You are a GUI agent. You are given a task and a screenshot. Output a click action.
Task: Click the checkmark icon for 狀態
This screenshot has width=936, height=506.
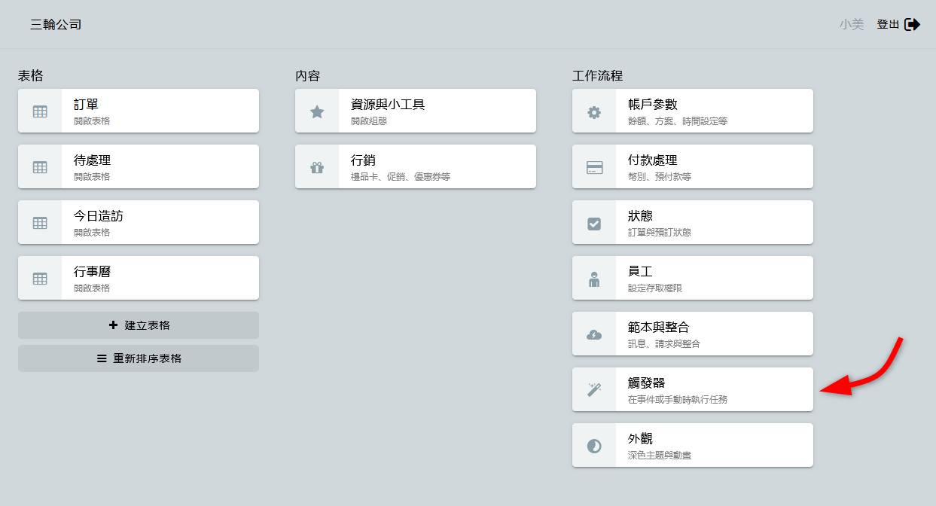(x=594, y=223)
